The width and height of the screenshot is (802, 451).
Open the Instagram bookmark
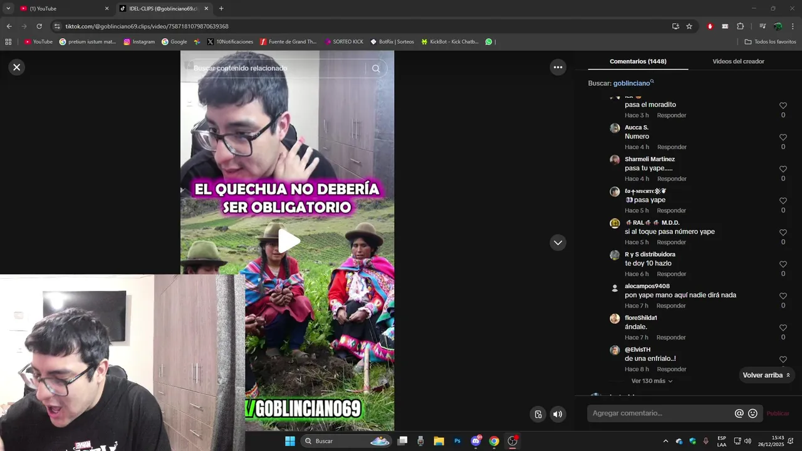(x=139, y=42)
